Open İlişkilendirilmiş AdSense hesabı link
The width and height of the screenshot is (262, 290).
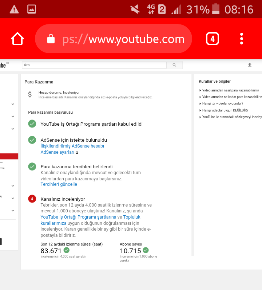point(72,146)
